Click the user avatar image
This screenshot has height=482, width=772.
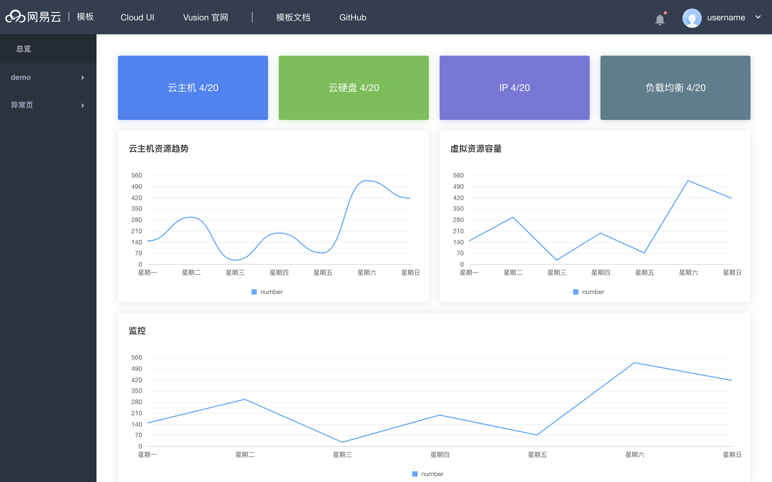[x=692, y=18]
